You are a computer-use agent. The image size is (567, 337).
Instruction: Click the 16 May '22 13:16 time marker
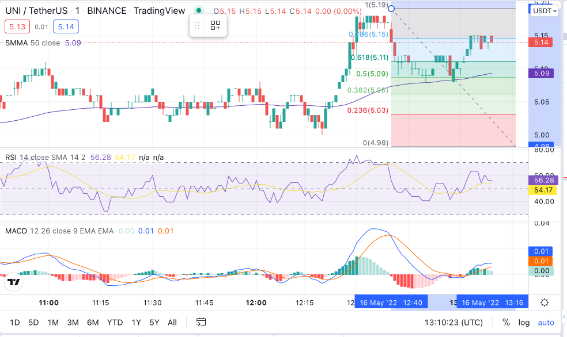click(x=493, y=302)
